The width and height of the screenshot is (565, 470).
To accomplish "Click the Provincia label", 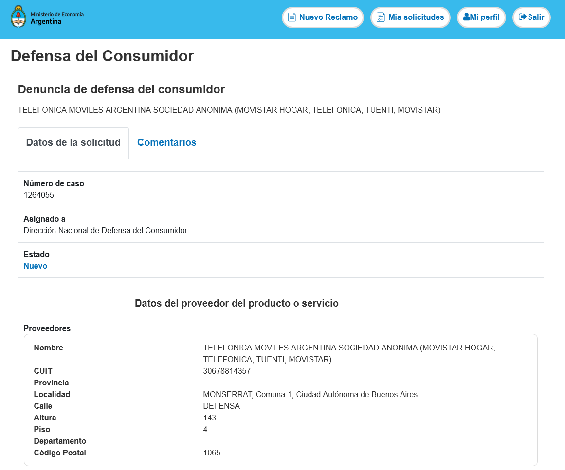I will click(51, 383).
